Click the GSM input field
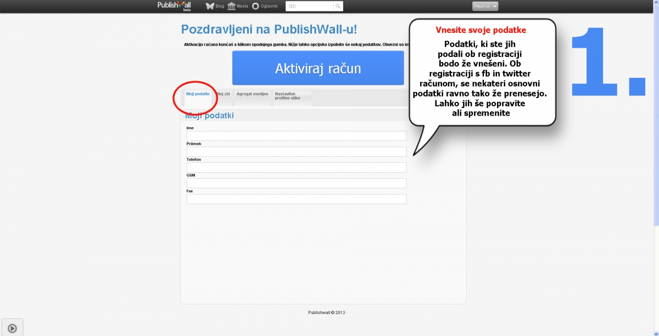Screen dimensions: 659x336 coord(297,183)
